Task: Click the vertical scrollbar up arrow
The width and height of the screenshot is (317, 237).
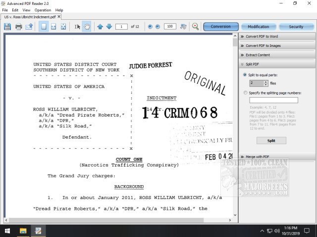Action: click(235, 36)
